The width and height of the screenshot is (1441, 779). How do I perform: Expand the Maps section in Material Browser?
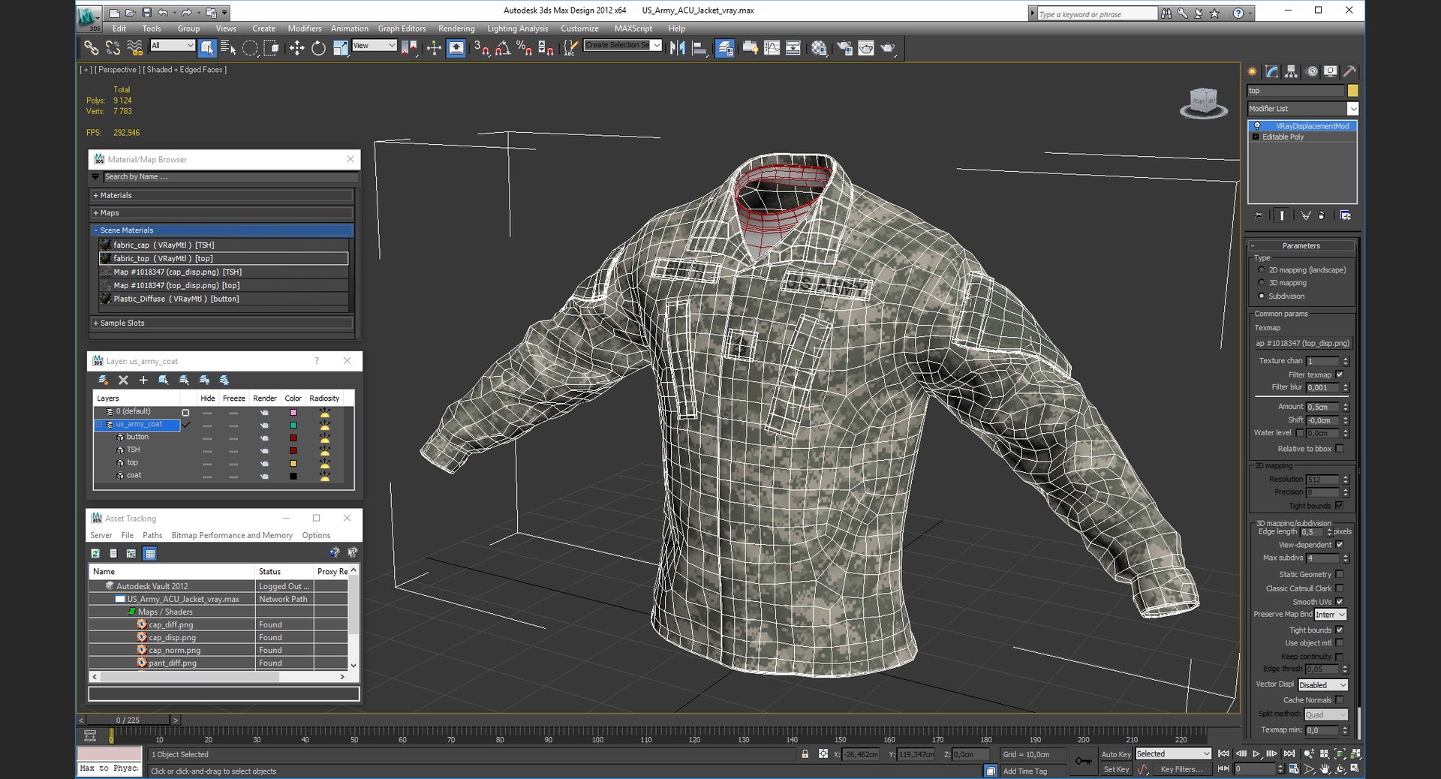[x=221, y=213]
